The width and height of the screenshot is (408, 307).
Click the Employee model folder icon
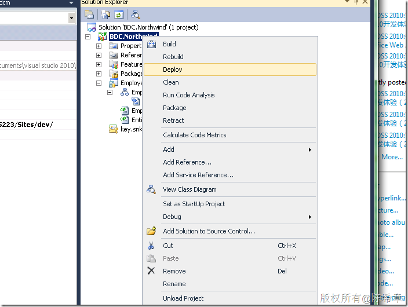tap(114, 83)
